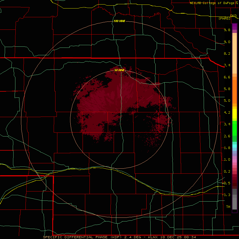Image resolution: width=239 pixels, height=239 pixels.
Task: Click the 7.4 value on color scale
Action: [227, 65]
